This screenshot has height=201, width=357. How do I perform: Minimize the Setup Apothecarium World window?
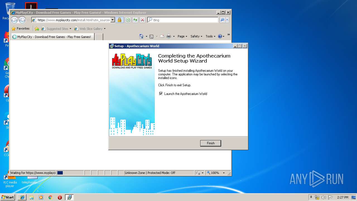pos(235,46)
